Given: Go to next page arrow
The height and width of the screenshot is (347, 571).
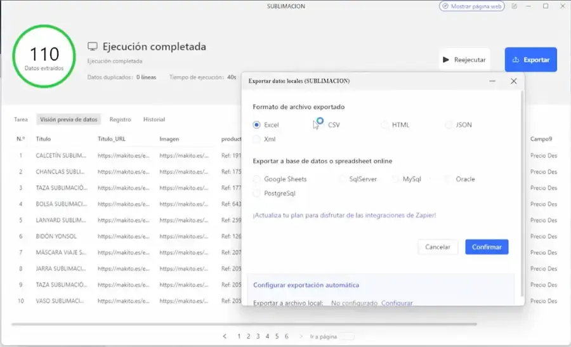Looking at the screenshot, I should click(x=301, y=336).
